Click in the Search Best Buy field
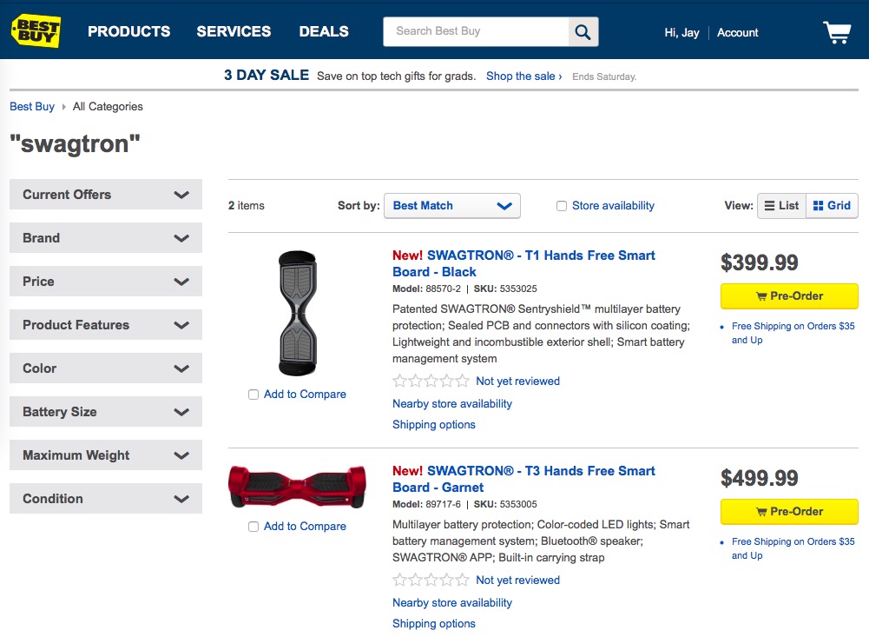Image resolution: width=869 pixels, height=637 pixels. click(476, 31)
